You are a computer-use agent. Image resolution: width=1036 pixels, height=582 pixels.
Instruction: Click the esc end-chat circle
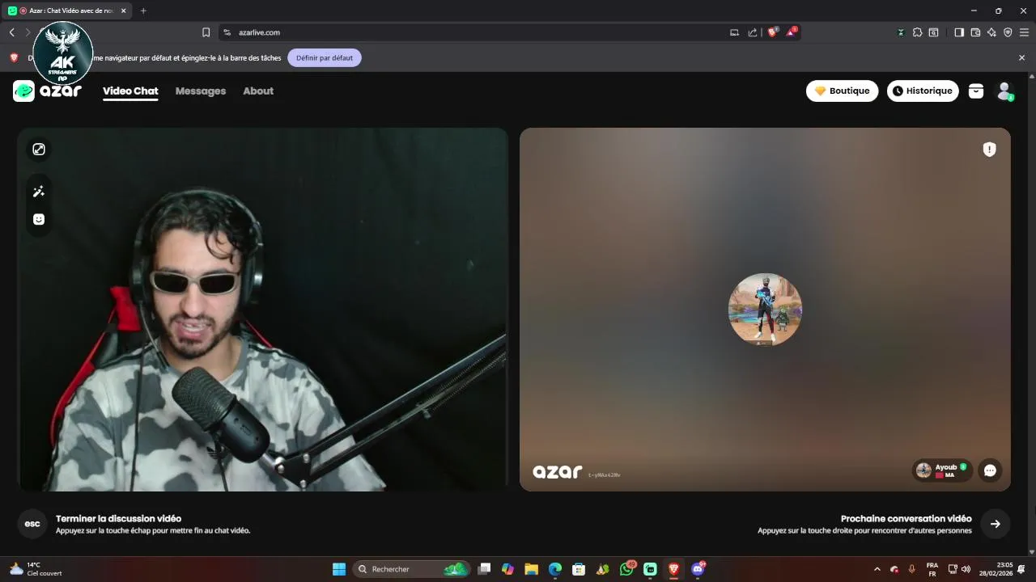(x=32, y=524)
